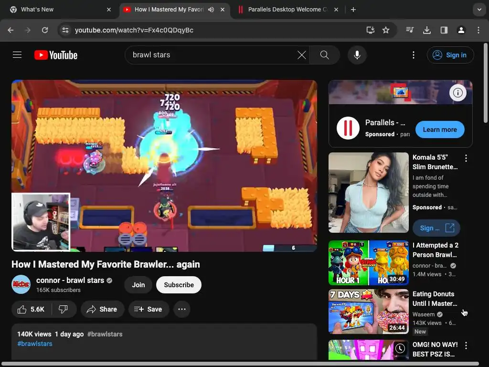Click the video player to pause
The height and width of the screenshot is (367, 489).
(x=164, y=166)
